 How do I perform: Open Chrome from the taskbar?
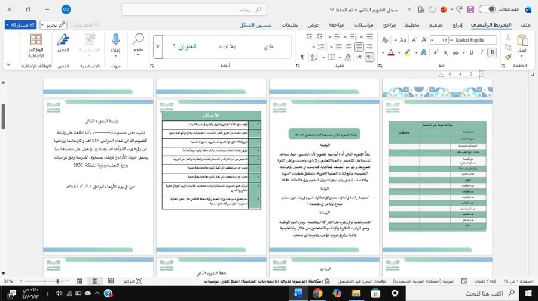click(x=317, y=293)
